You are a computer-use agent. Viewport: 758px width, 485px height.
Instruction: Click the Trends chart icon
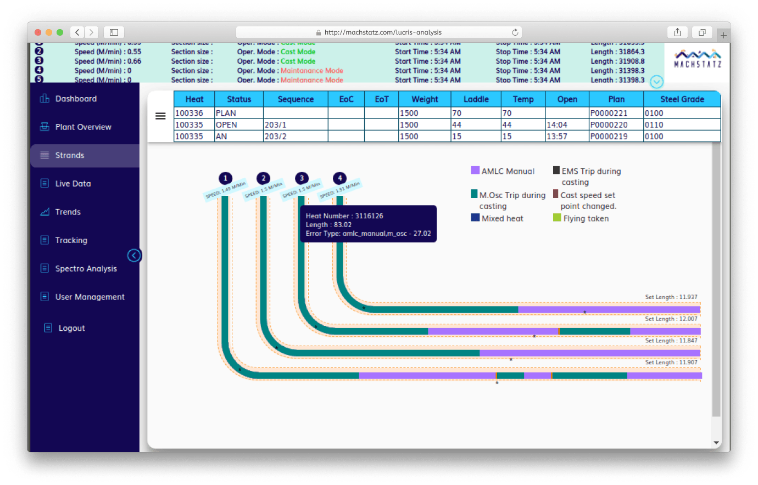coord(44,212)
